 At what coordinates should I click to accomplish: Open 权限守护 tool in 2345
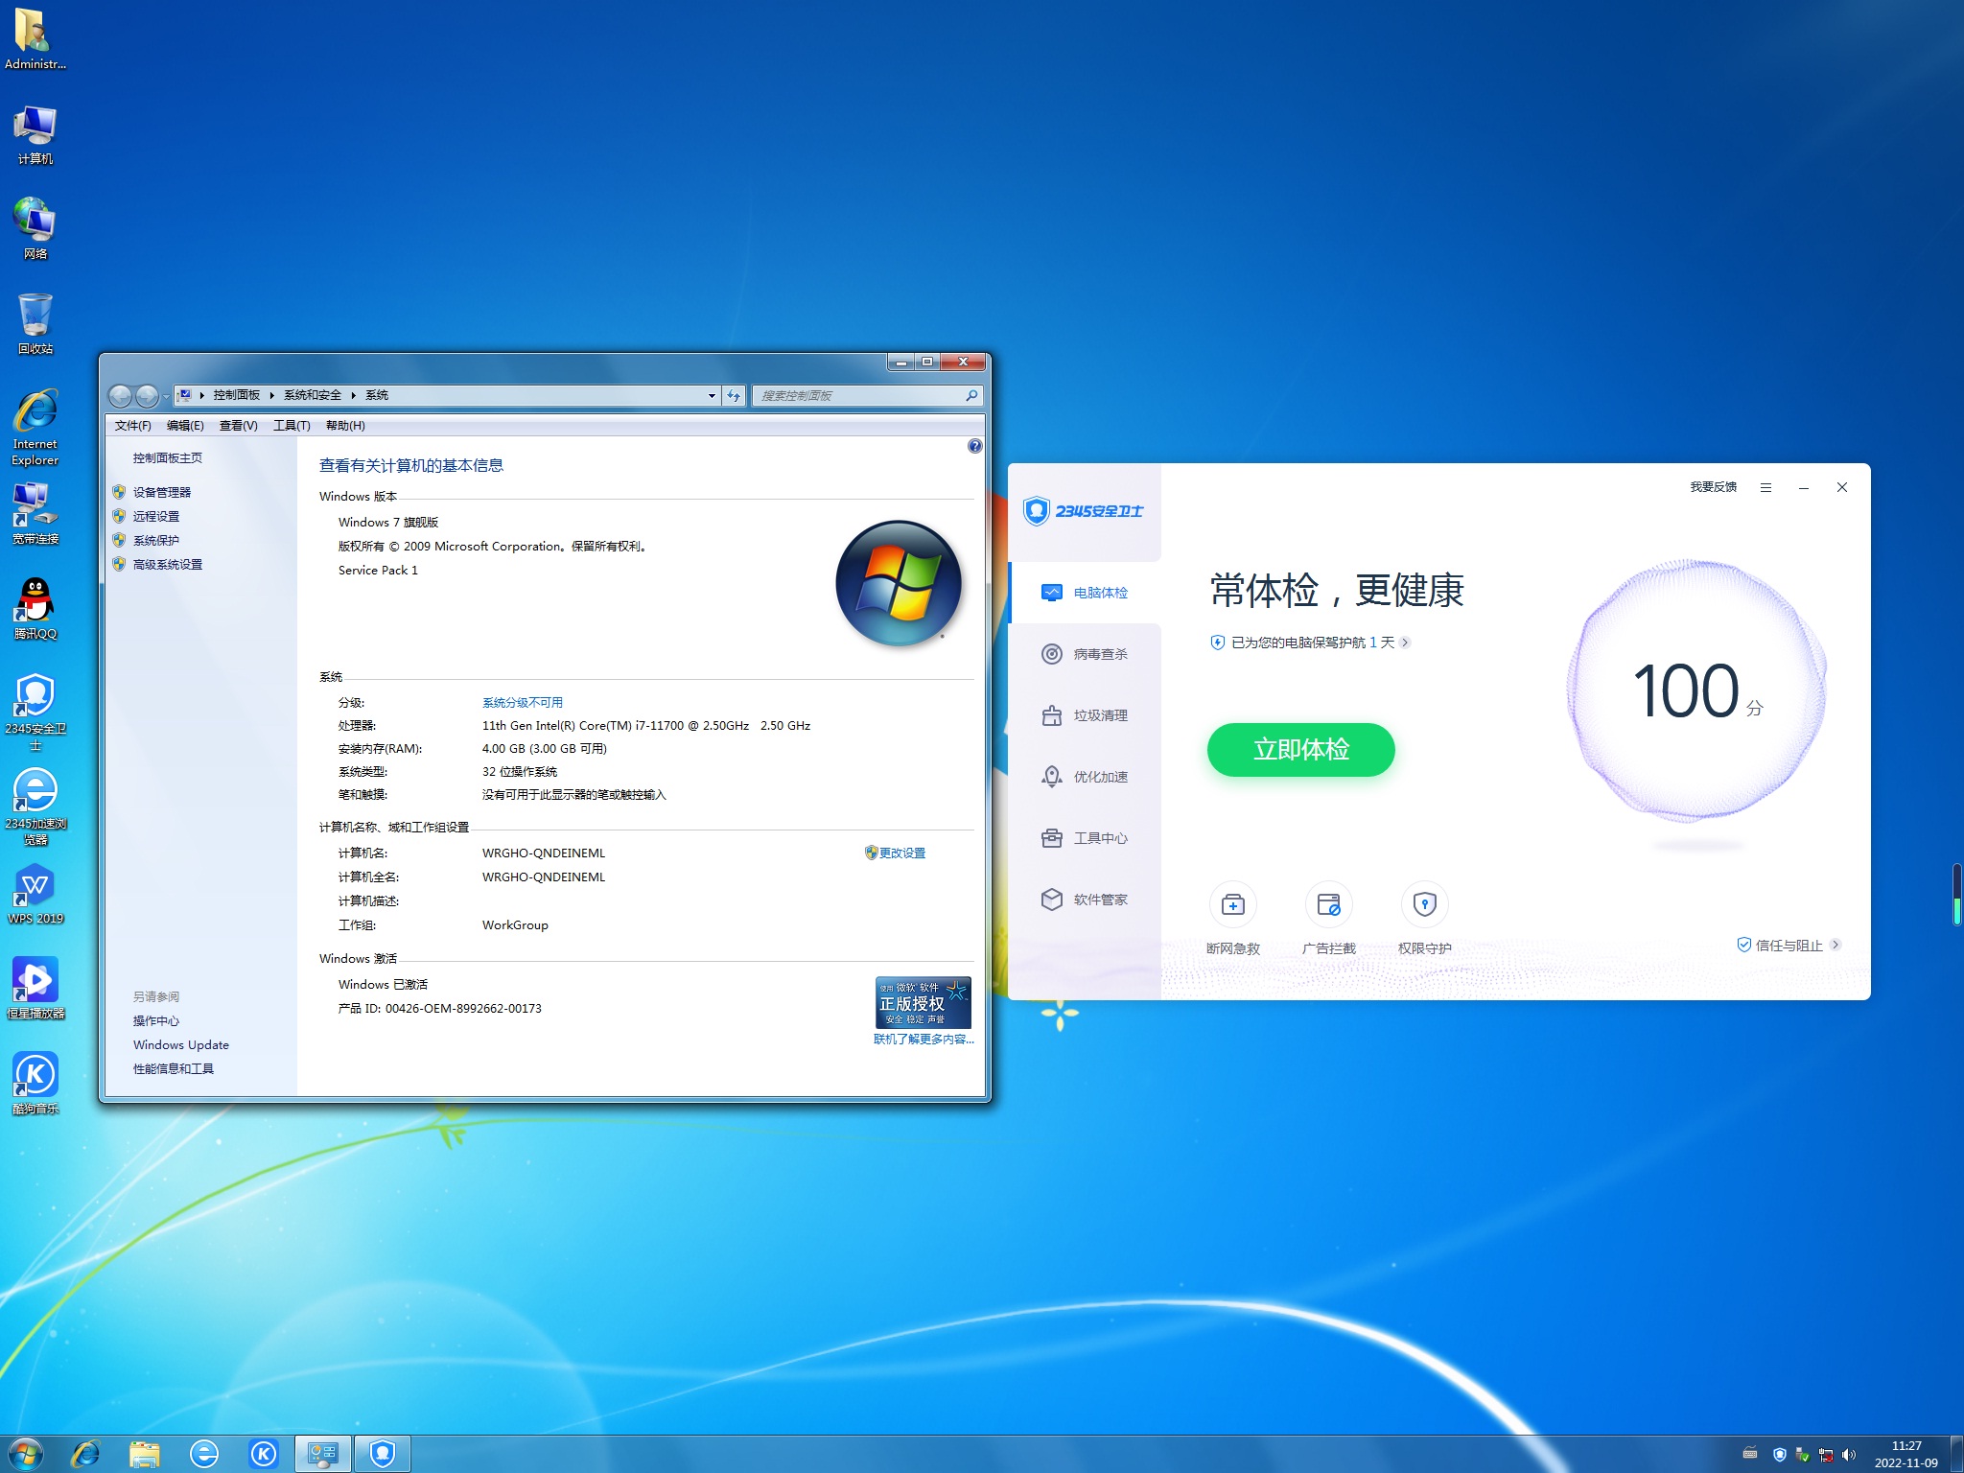click(1424, 919)
